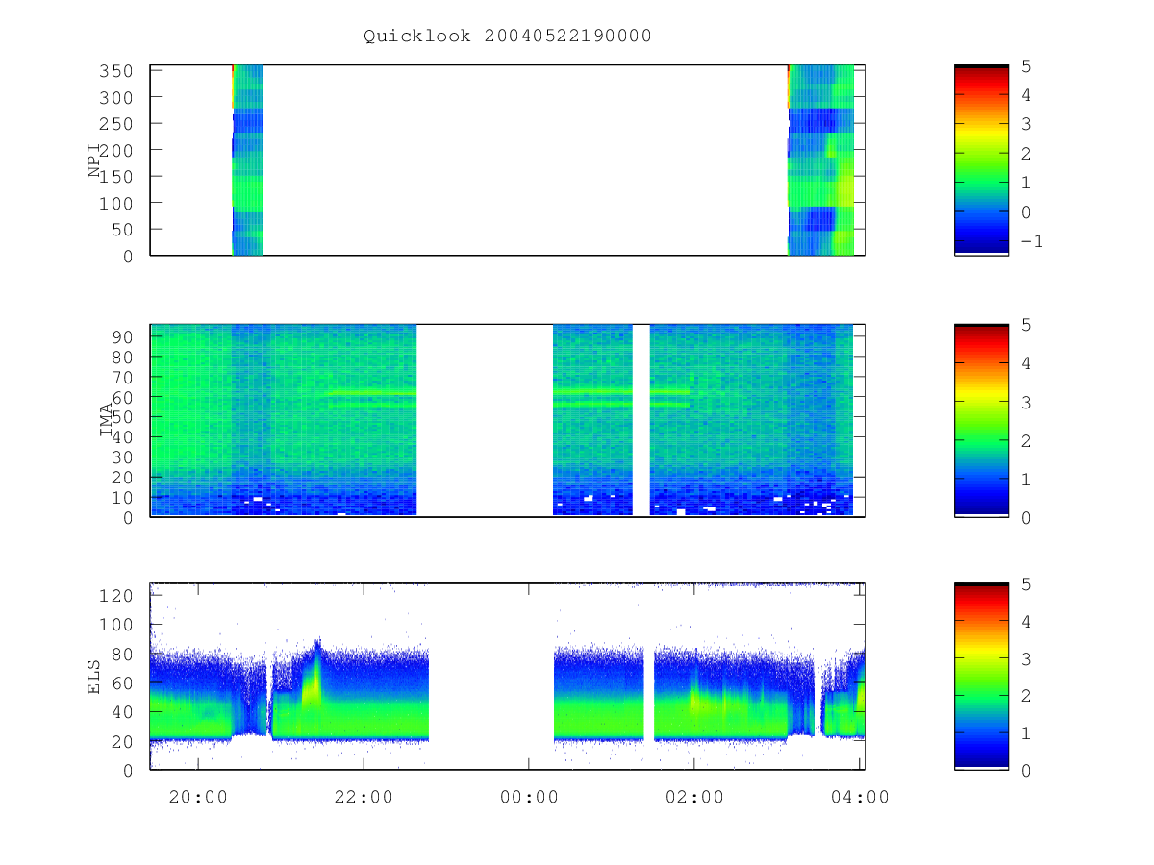Click the -1 label on NPI colorbar
Screen dimensions: 1154x865
point(1031,241)
